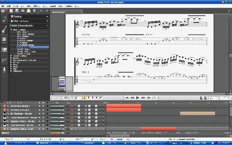Click the Redo arrow icon

point(47,11)
